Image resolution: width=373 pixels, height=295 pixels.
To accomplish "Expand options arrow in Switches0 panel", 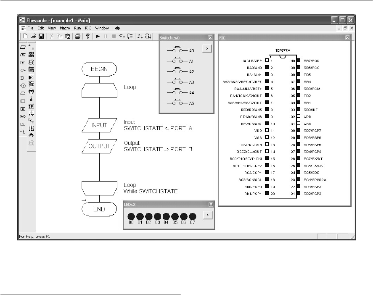I will click(x=207, y=48).
